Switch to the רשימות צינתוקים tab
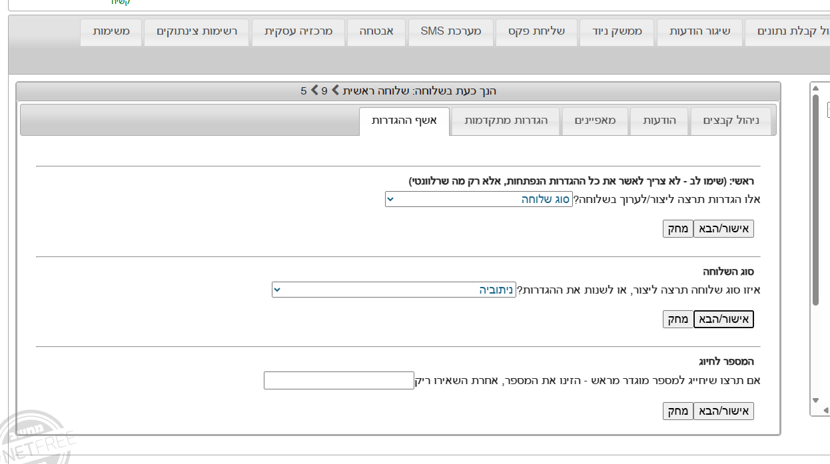Screen dimensions: 830x464 (197, 32)
